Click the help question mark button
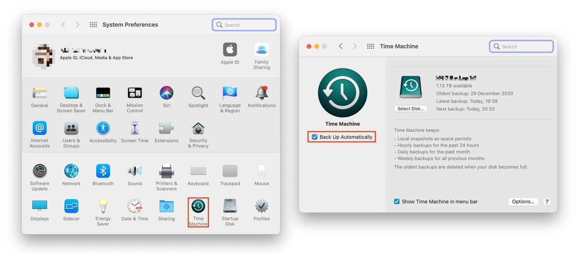The image size is (576, 253). (x=547, y=202)
